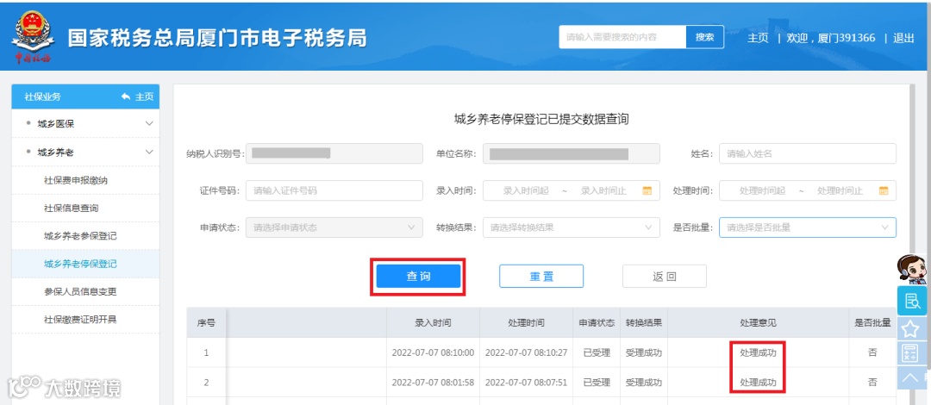
Task: Click the 证件号码 input field
Action: 334,190
